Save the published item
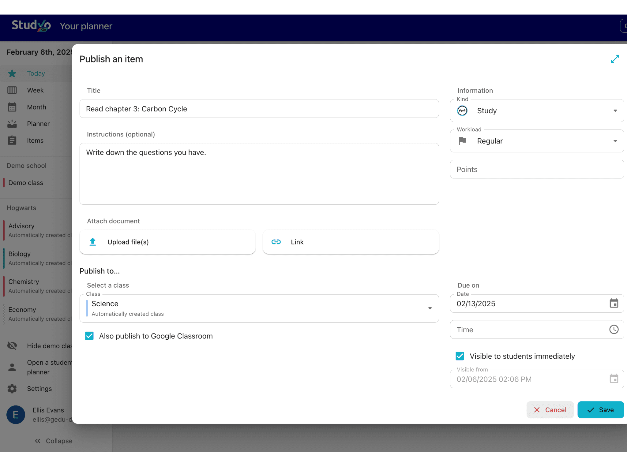Image resolution: width=627 pixels, height=459 pixels. (601, 410)
